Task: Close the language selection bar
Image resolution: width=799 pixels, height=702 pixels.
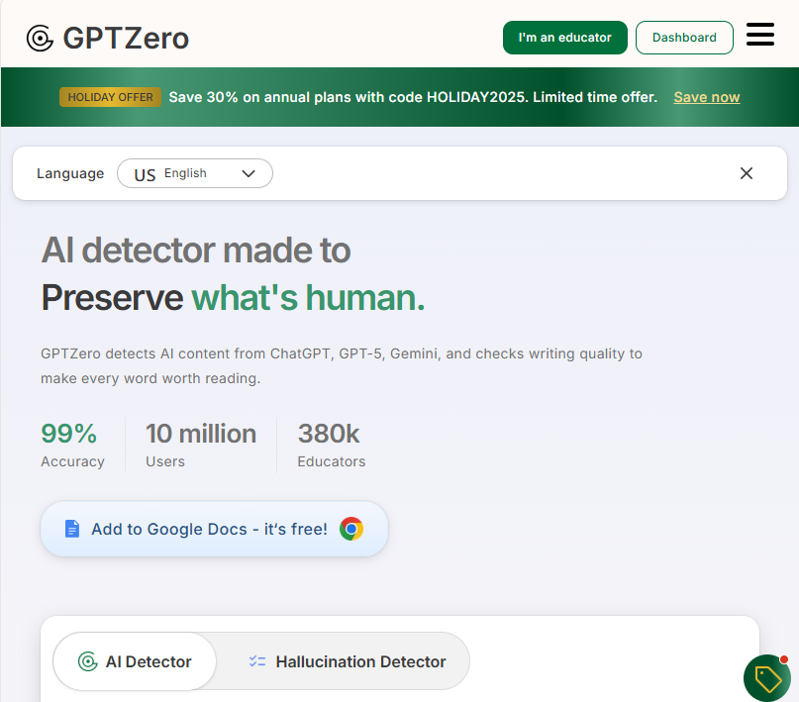Action: [747, 173]
